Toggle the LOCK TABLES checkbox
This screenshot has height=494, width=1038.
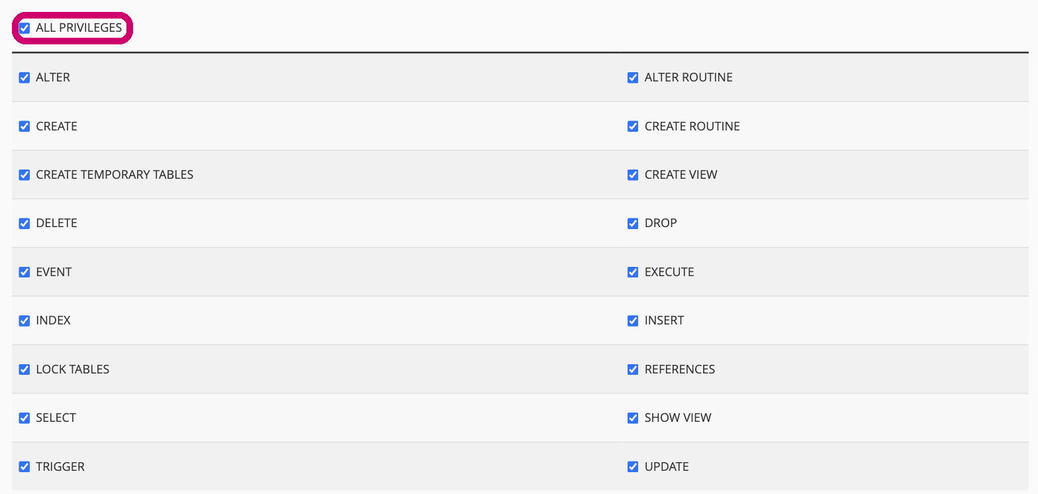(24, 370)
